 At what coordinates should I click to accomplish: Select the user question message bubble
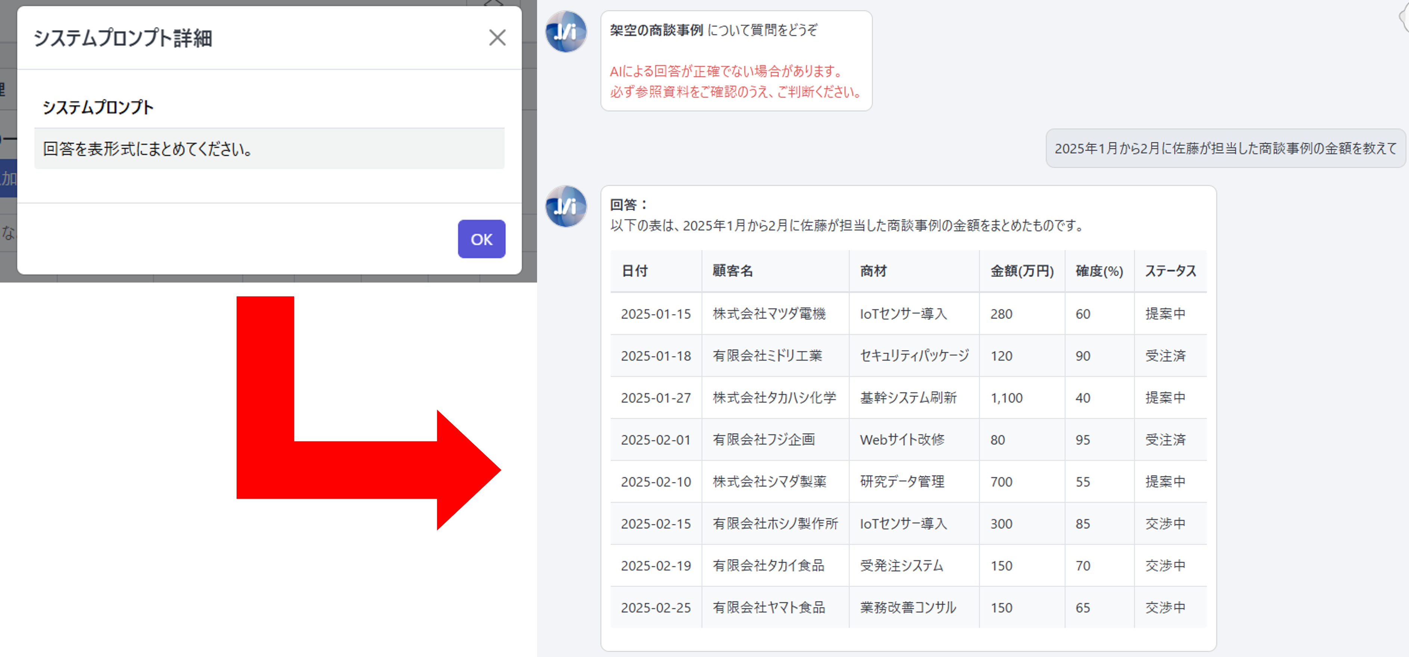tap(1225, 148)
